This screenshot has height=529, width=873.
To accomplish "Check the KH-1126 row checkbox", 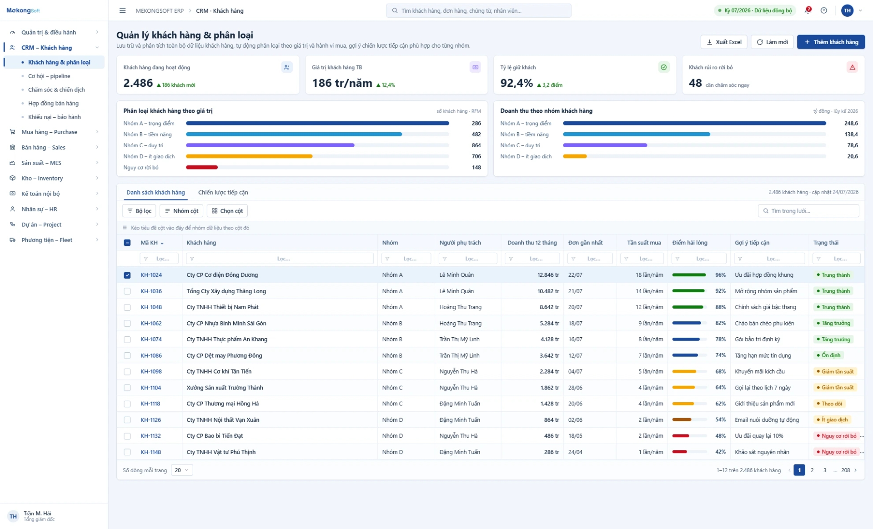I will coord(127,420).
